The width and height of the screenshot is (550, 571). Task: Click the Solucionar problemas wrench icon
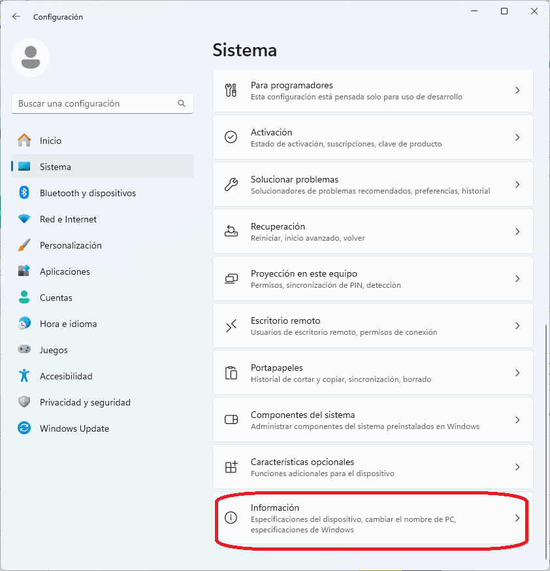click(x=231, y=184)
